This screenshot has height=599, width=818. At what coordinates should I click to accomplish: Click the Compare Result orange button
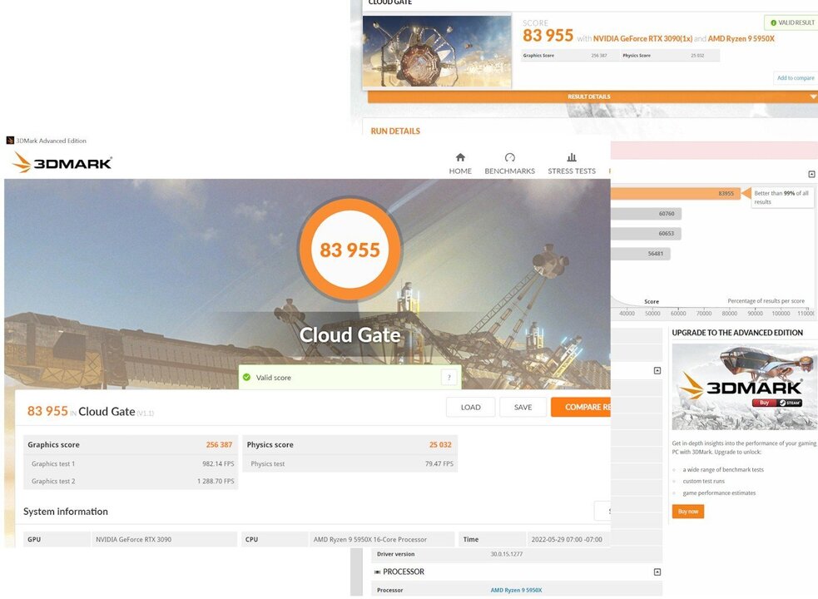[581, 407]
